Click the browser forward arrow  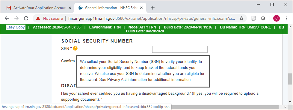click(x=16, y=18)
